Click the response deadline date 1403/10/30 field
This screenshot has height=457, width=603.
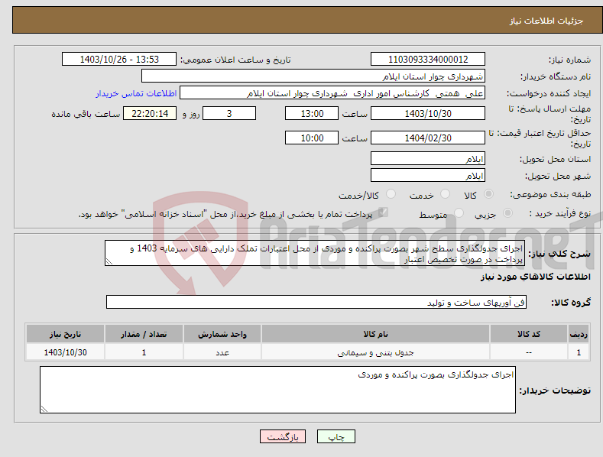[x=428, y=113]
